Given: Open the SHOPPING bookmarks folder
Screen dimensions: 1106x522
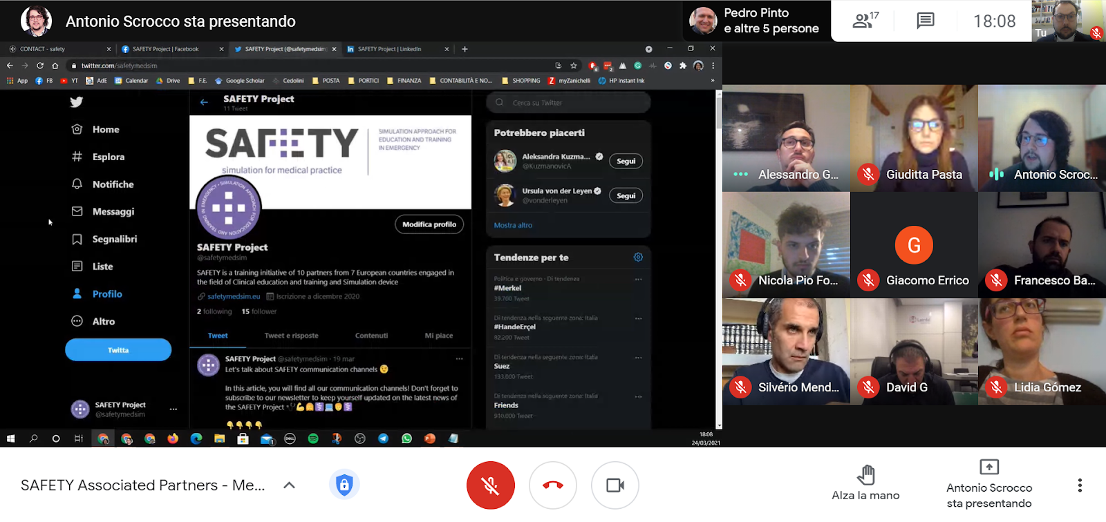Looking at the screenshot, I should click(x=521, y=81).
